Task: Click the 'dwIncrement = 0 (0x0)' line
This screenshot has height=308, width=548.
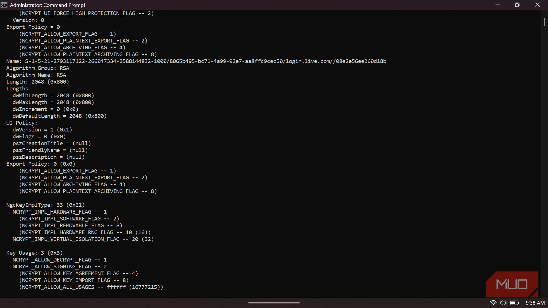Action: (45, 109)
